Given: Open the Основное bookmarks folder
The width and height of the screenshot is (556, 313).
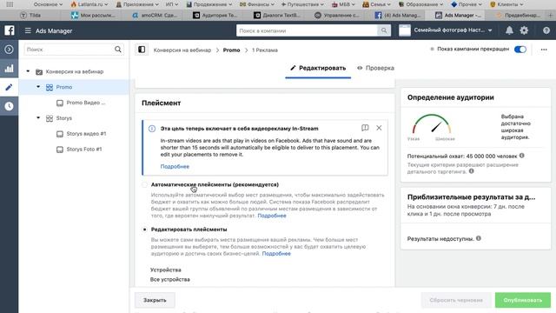Looking at the screenshot, I should (x=48, y=4).
